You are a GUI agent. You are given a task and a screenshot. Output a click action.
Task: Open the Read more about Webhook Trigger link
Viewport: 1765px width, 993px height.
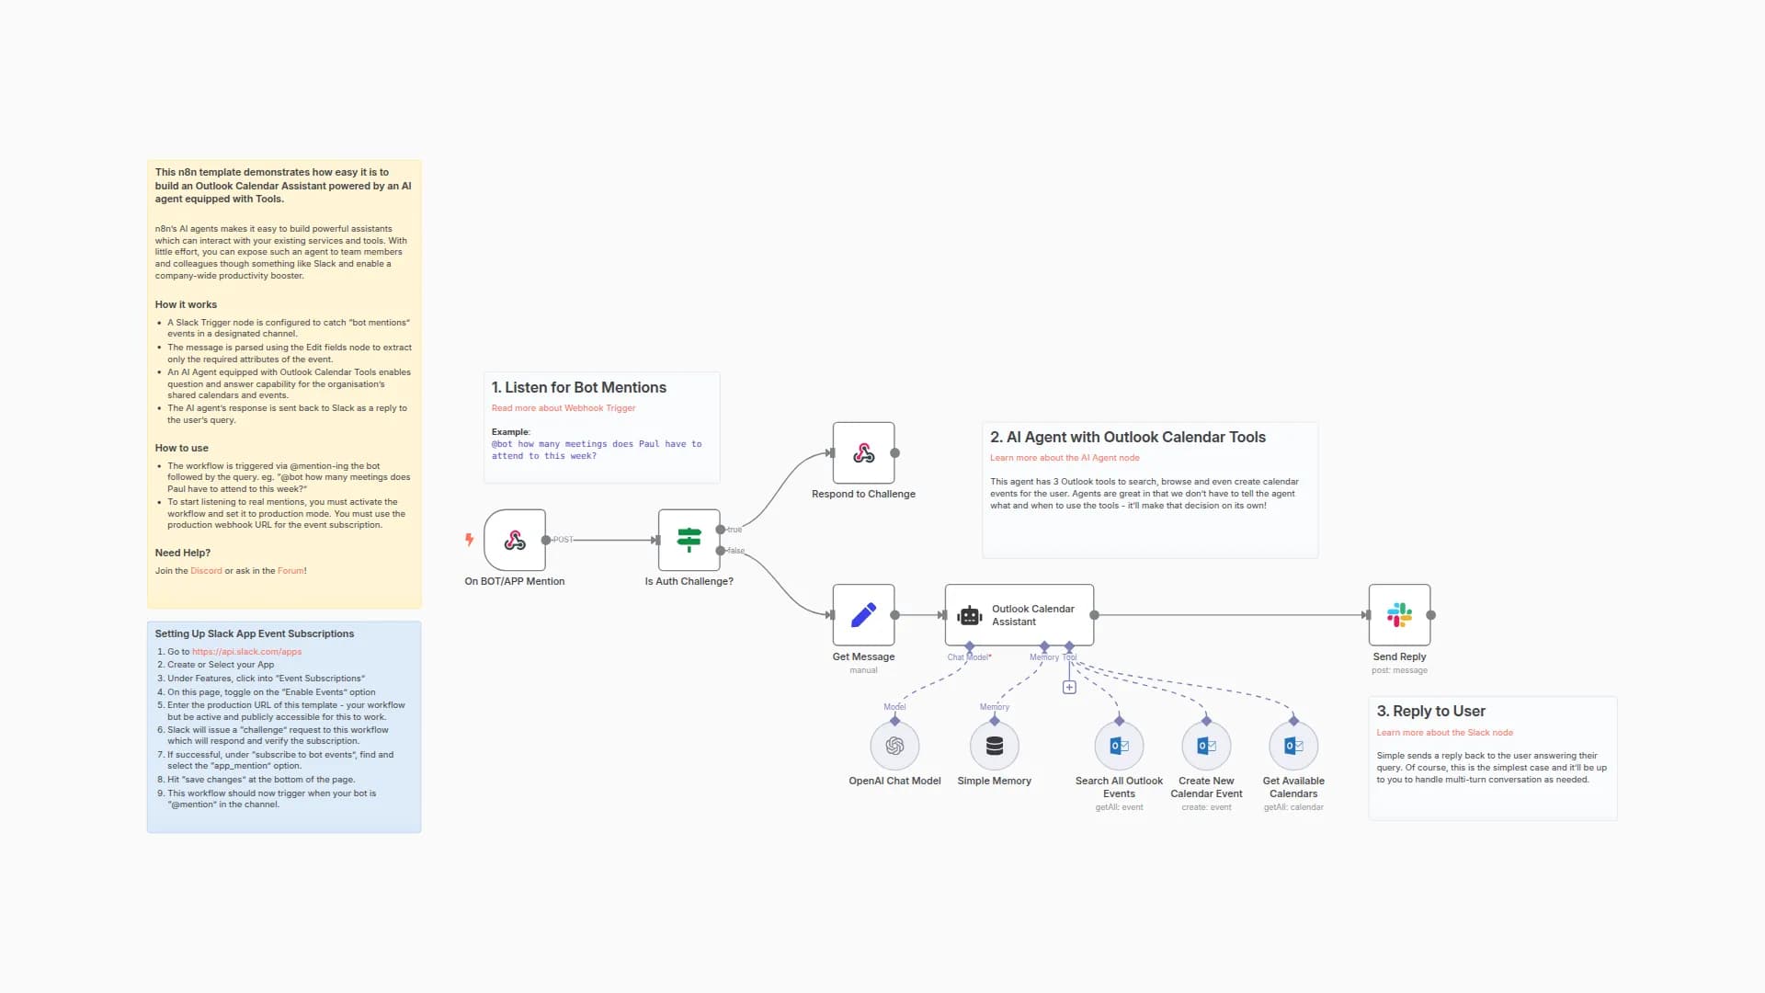point(564,408)
